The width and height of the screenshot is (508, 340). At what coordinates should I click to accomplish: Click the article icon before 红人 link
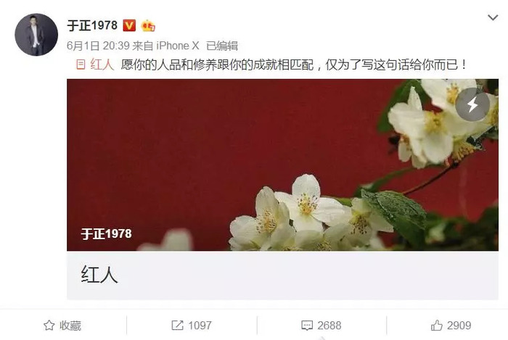pos(81,65)
